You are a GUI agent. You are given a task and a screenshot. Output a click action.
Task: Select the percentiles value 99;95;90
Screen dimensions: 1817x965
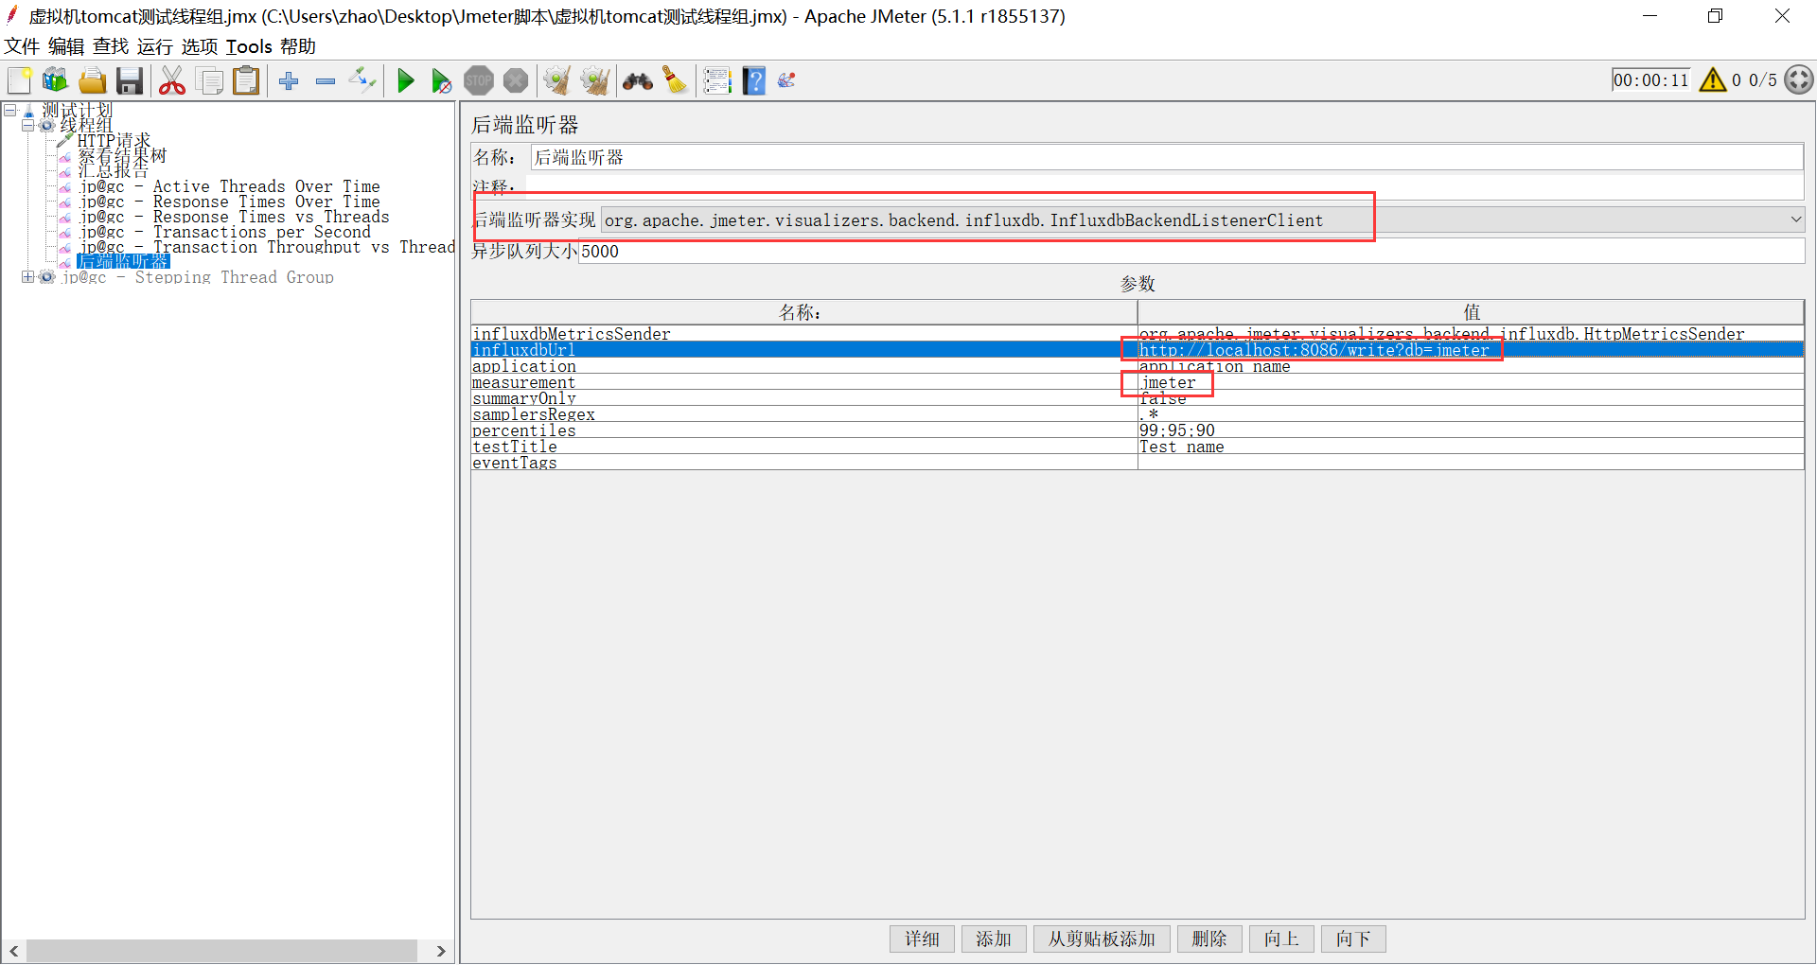[x=1471, y=430]
